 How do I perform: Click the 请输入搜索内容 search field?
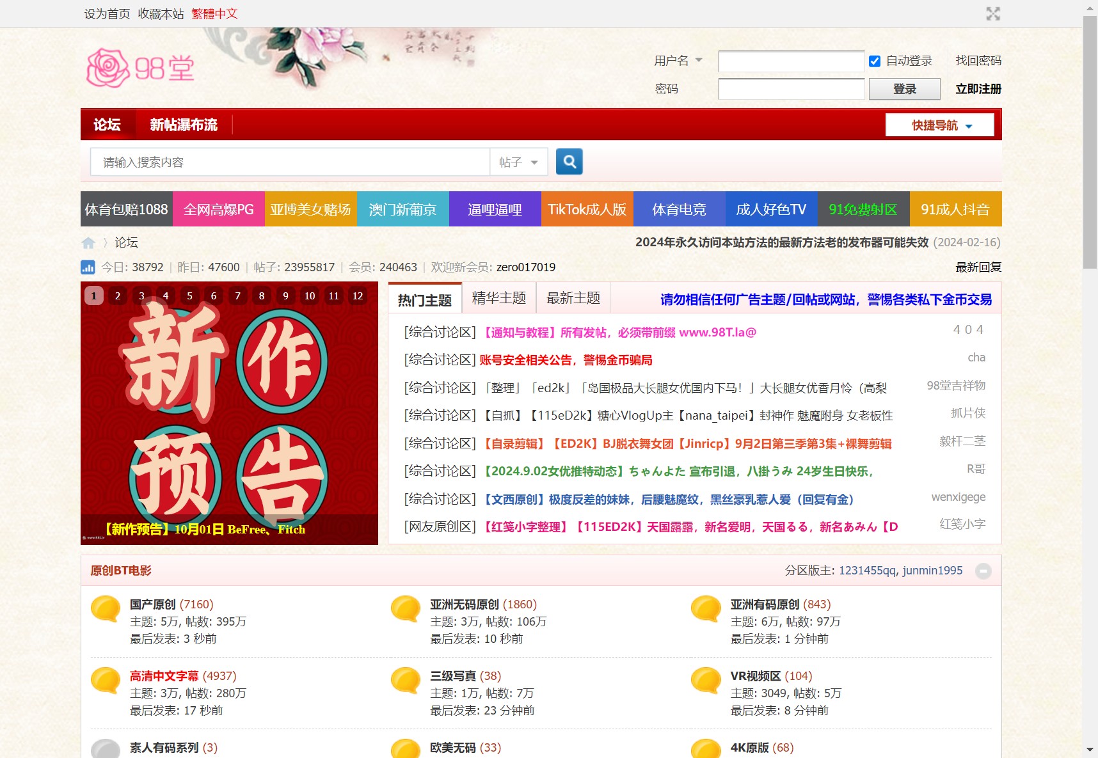(x=289, y=162)
